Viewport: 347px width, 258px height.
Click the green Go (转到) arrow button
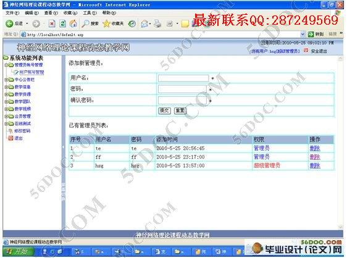click(x=311, y=34)
